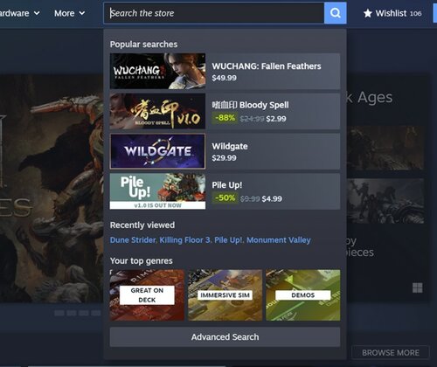
Task: Click the magnifying glass search button
Action: point(336,13)
